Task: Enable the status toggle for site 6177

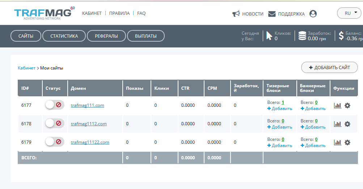Action: pyautogui.click(x=54, y=105)
